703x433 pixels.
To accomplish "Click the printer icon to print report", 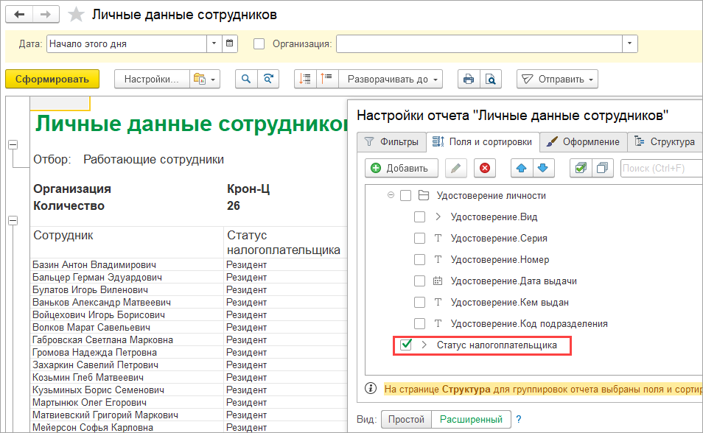I will [467, 79].
